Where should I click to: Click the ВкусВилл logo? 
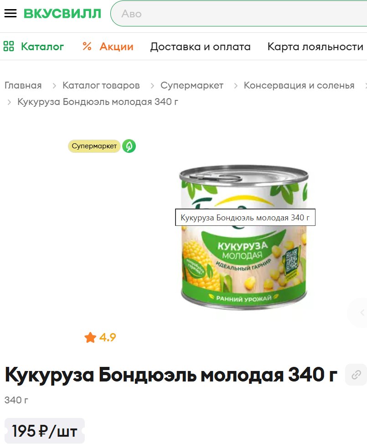tap(62, 14)
